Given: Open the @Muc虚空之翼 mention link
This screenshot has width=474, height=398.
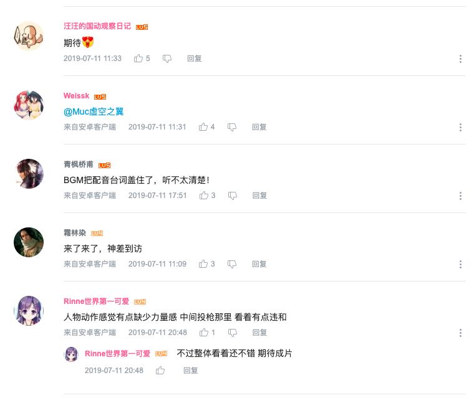Looking at the screenshot, I should pyautogui.click(x=94, y=111).
